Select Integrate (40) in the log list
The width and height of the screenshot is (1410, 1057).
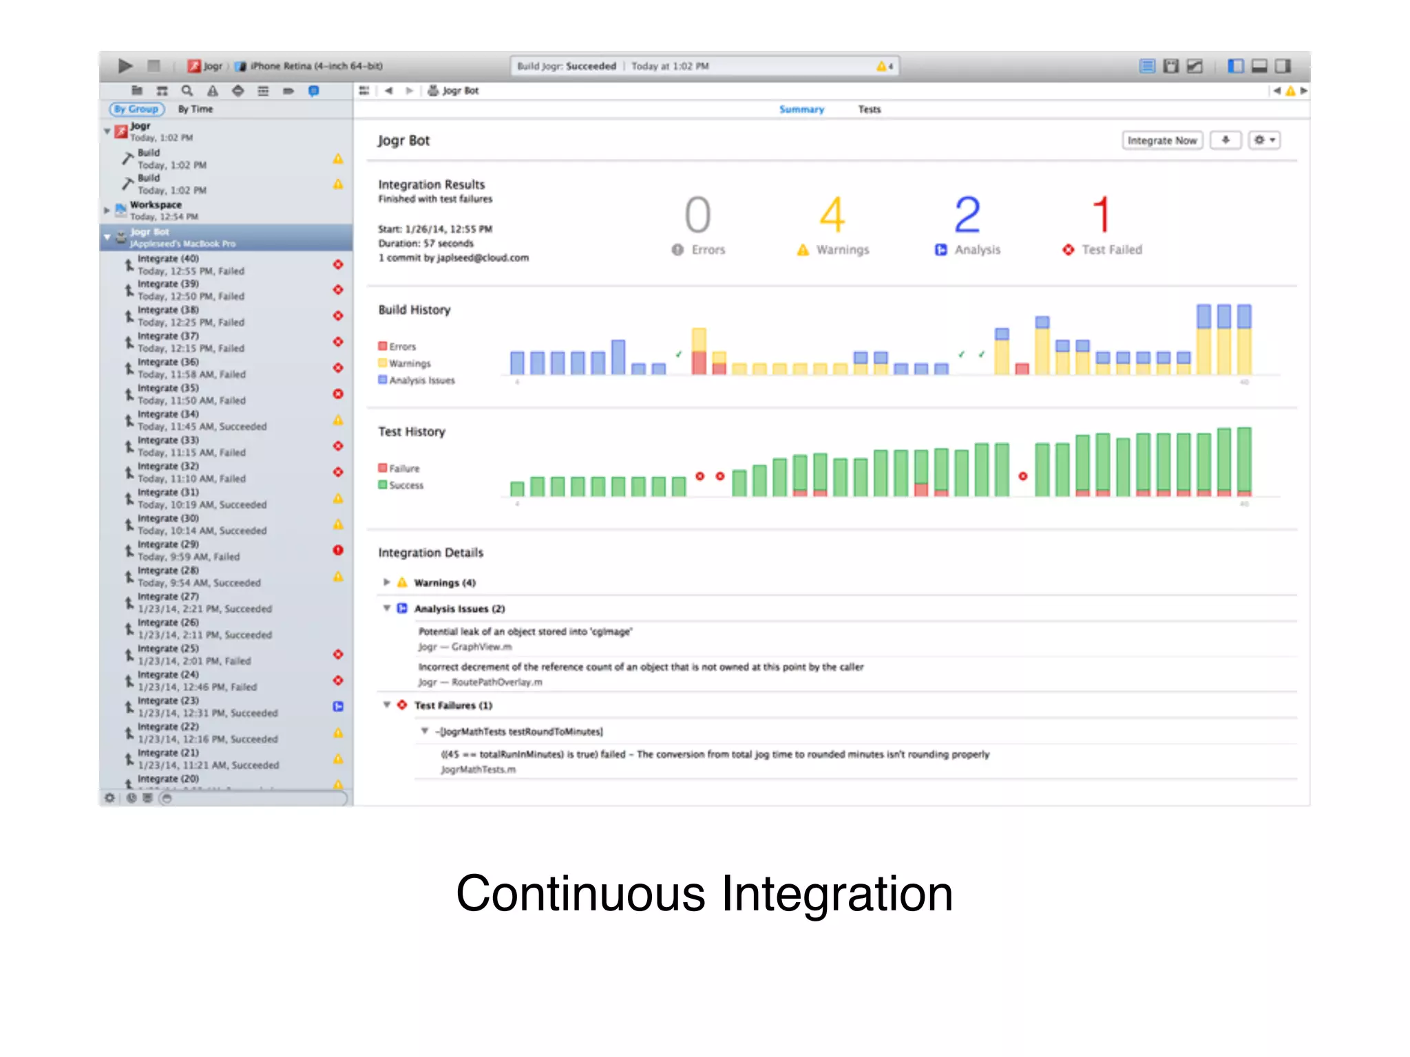[227, 265]
